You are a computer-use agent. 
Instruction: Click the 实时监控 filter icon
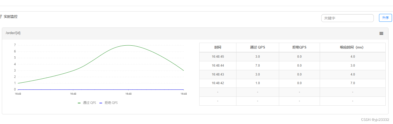coord(1,17)
